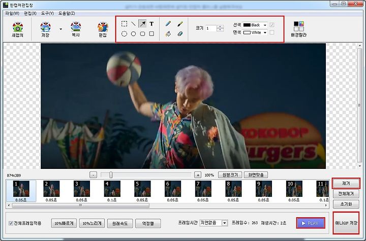The width and height of the screenshot is (366, 241).
Task: Select frame thumbnail 4
Action: click(x=112, y=191)
